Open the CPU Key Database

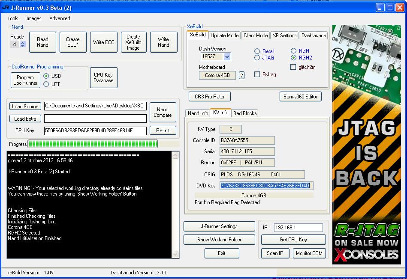tap(103, 77)
